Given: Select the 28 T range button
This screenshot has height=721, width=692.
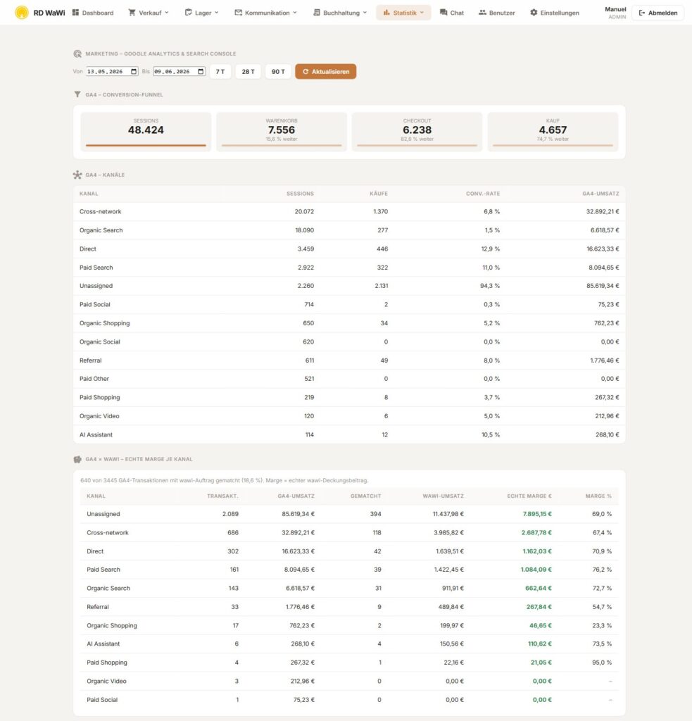Looking at the screenshot, I should 248,71.
